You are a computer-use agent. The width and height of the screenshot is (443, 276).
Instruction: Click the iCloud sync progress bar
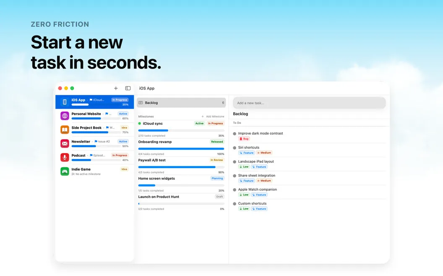181,130
